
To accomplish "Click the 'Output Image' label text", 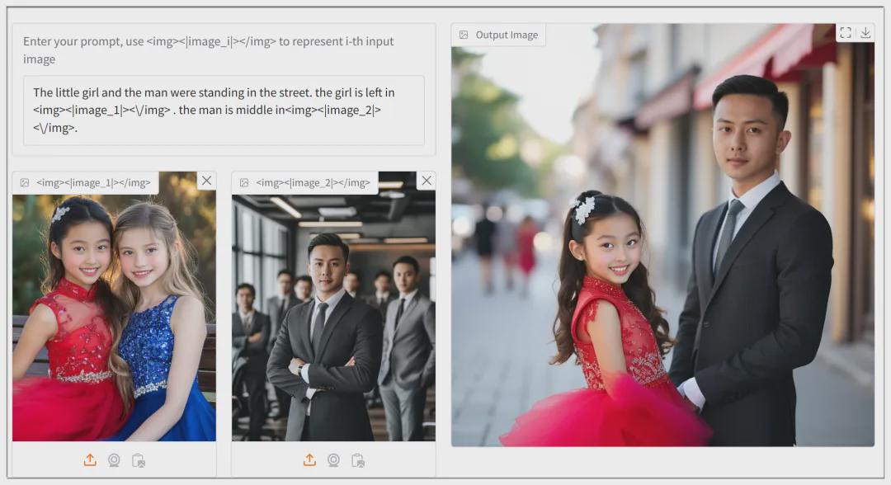I will tap(507, 35).
